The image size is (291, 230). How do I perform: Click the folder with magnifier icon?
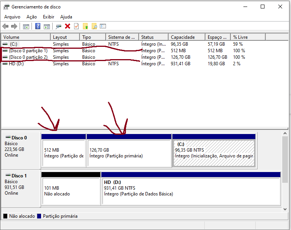[x=94, y=26]
